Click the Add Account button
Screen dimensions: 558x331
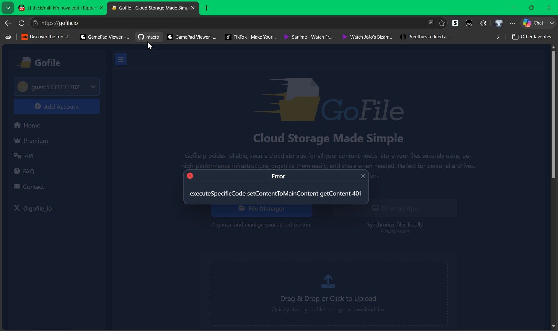click(x=57, y=106)
